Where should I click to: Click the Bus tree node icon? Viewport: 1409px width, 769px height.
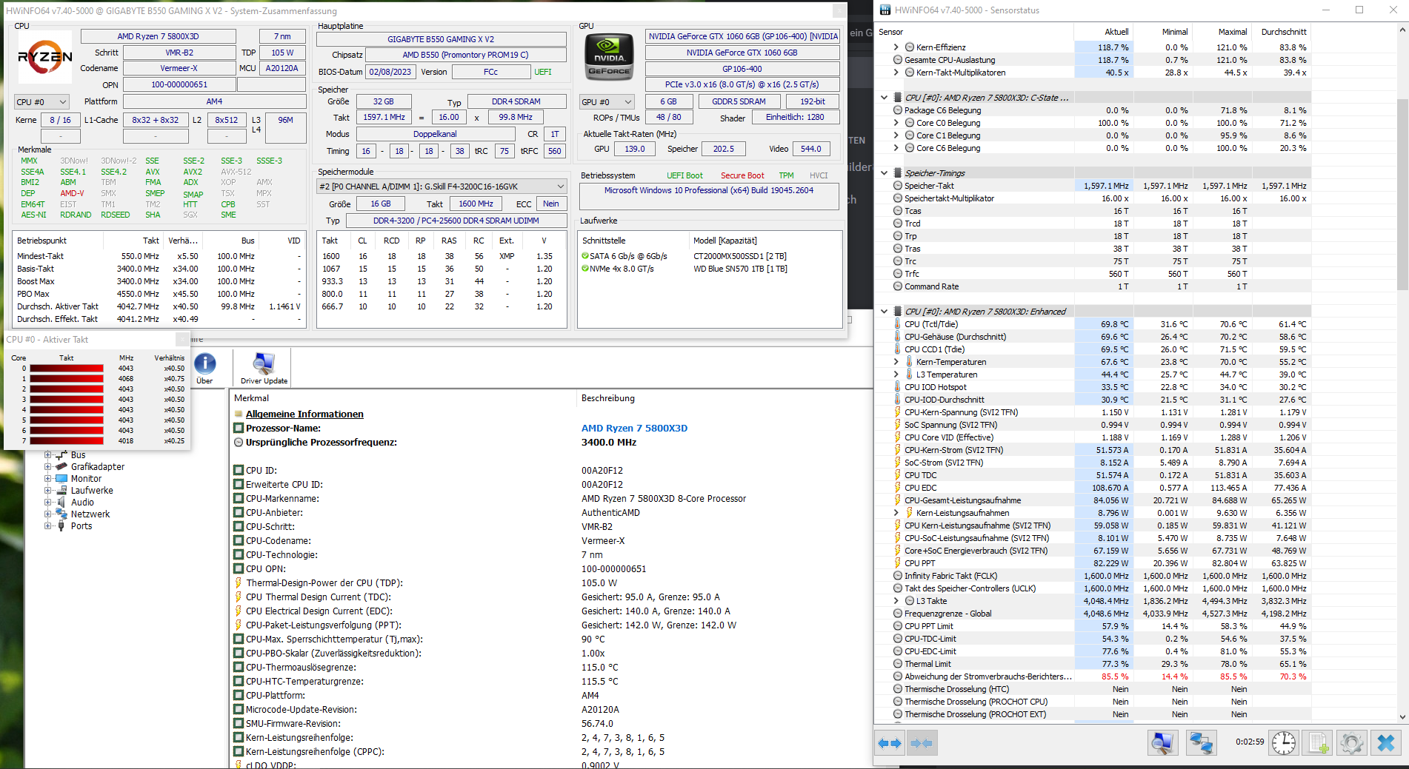coord(62,454)
